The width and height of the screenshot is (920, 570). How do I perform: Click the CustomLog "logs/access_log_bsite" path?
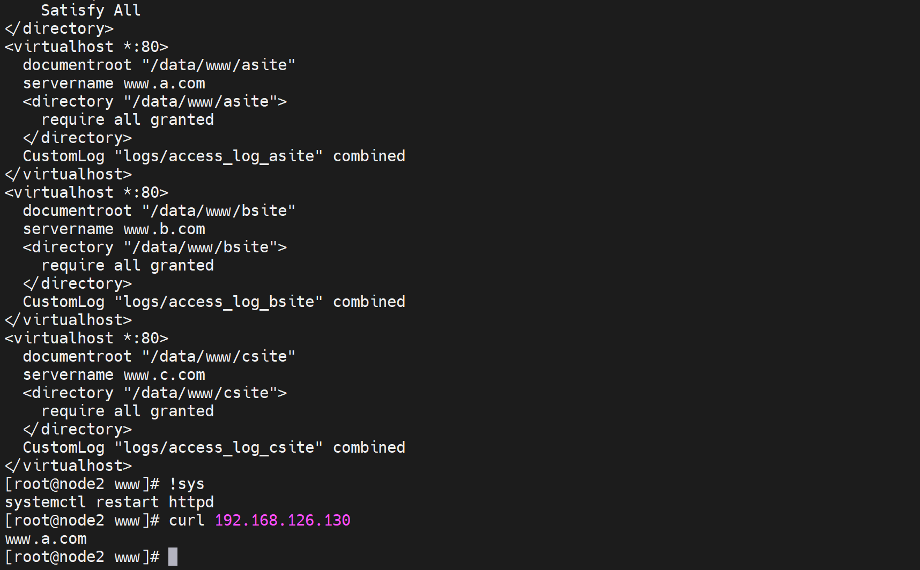219,302
